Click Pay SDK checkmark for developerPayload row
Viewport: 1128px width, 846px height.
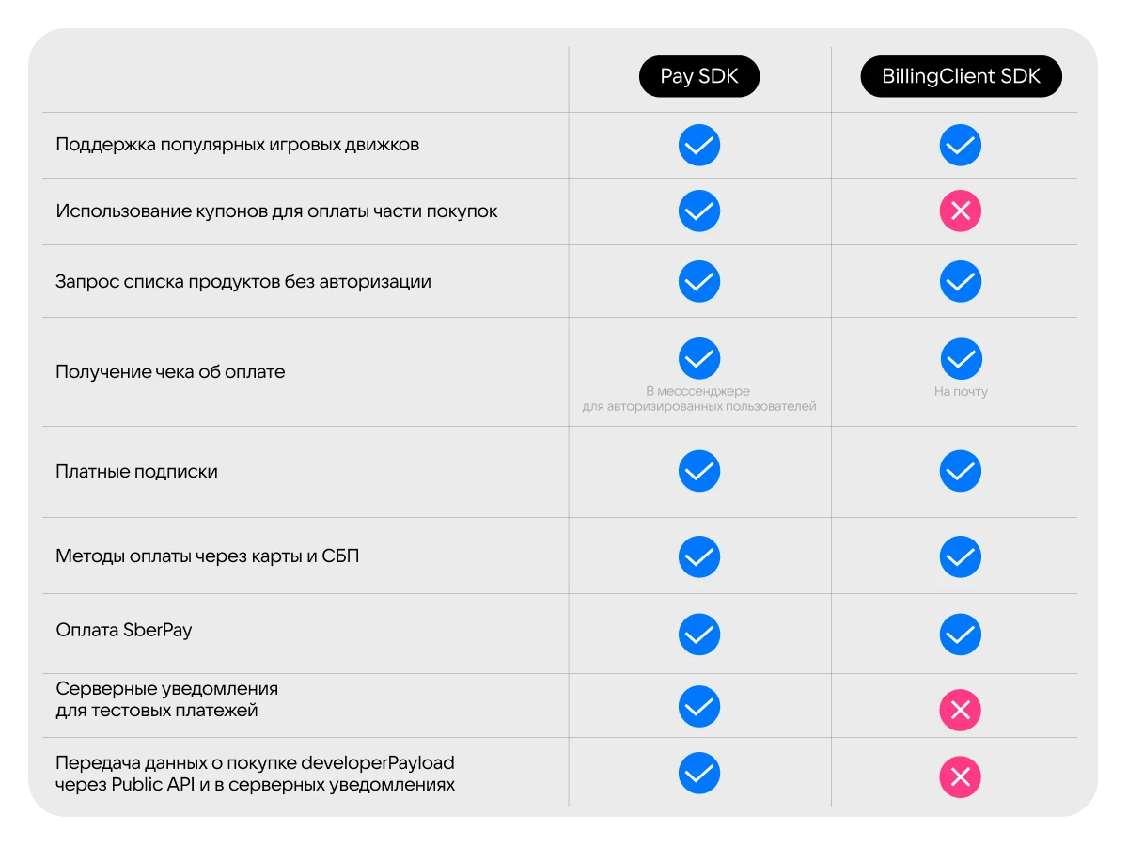click(x=699, y=774)
